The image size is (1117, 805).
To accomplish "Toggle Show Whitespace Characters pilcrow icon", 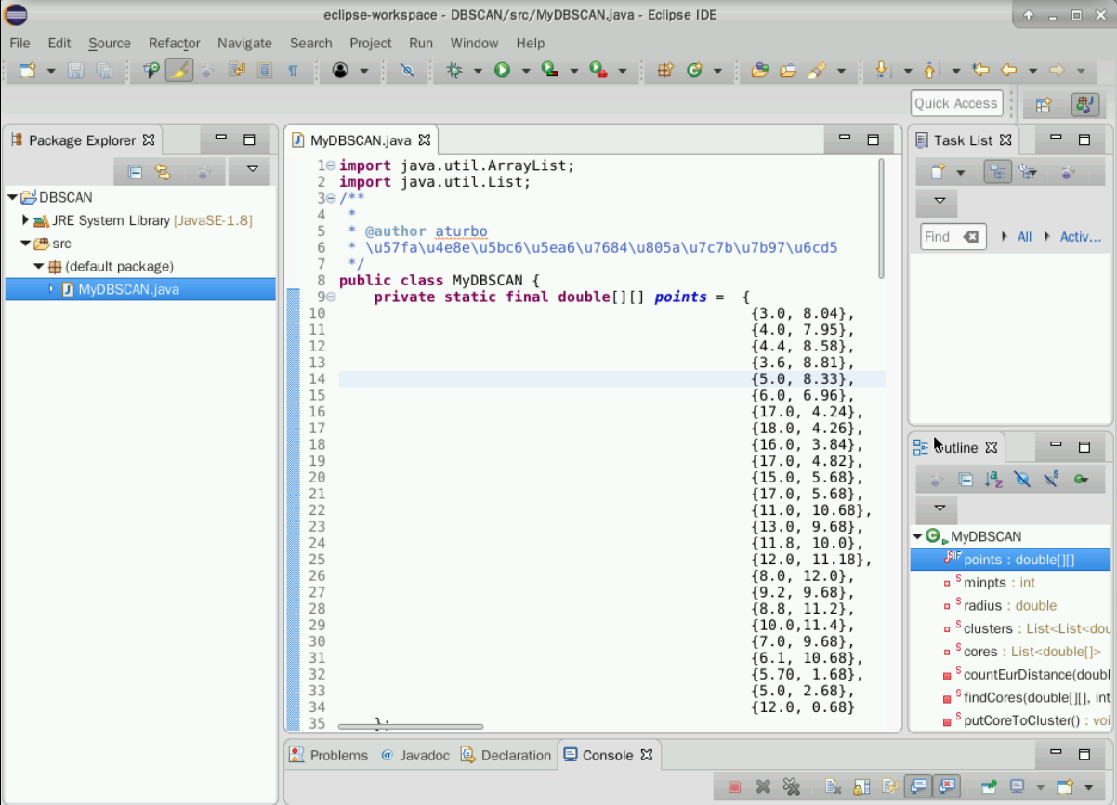I will (x=293, y=70).
